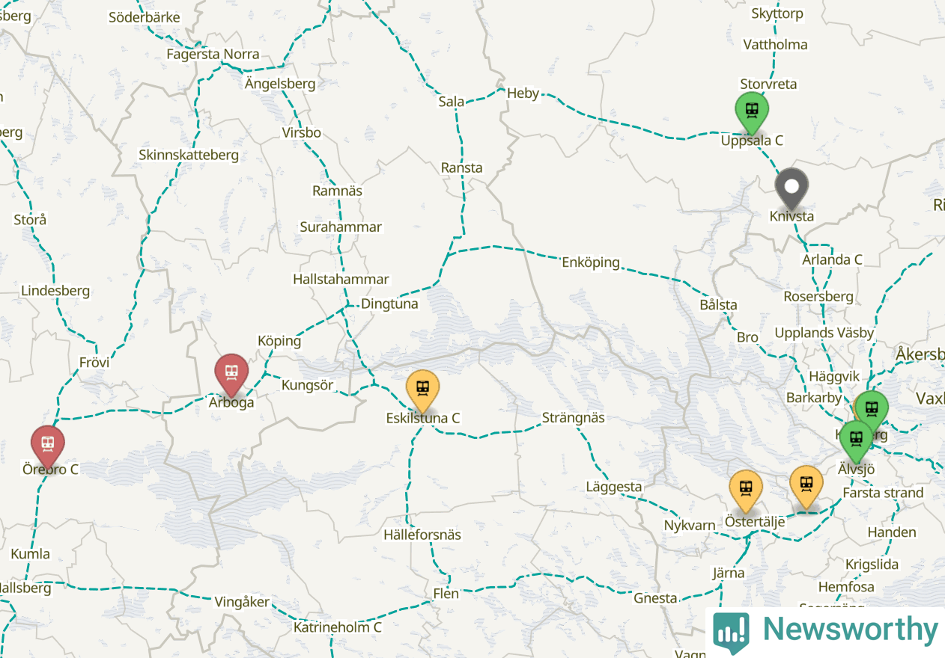Click the Lindesberg map label
945x658 pixels.
(x=55, y=291)
